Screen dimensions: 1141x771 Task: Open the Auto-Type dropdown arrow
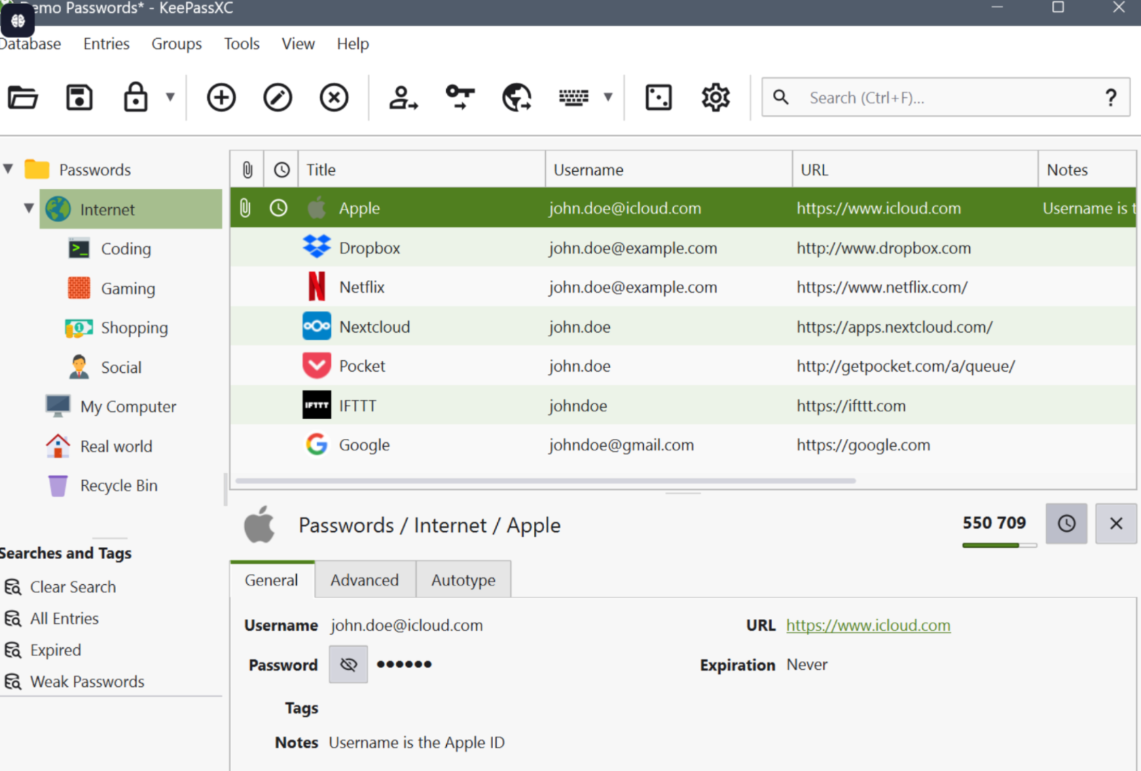tap(609, 97)
